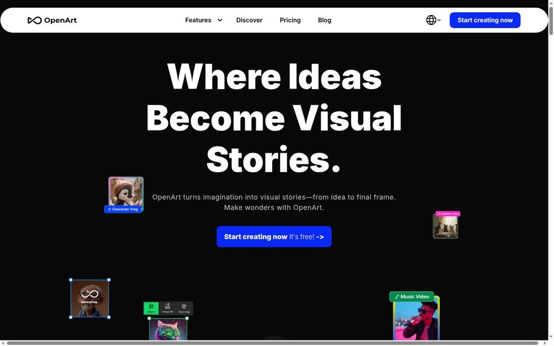
Task: Open the Features menu item
Action: [x=198, y=20]
